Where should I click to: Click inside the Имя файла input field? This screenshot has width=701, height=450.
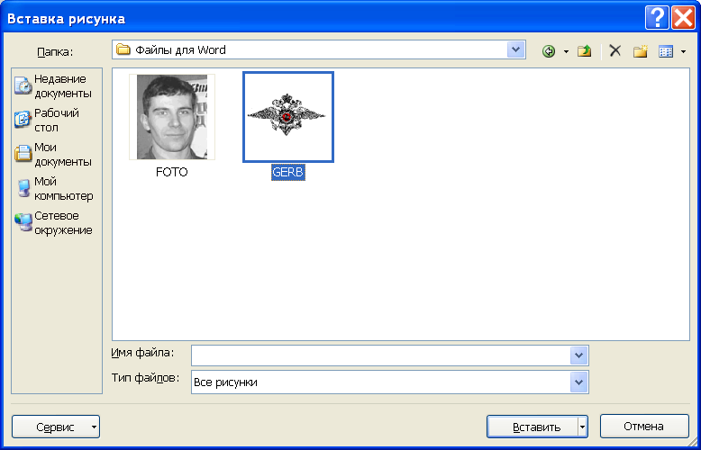[x=381, y=355]
